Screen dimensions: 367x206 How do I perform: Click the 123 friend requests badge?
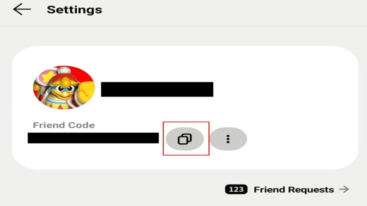tap(236, 189)
